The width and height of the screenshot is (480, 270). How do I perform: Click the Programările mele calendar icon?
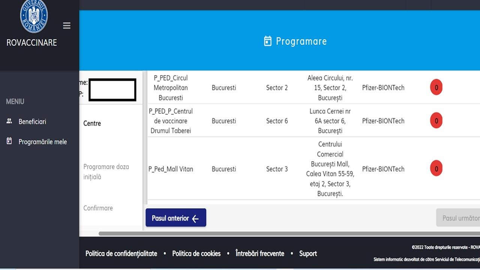pyautogui.click(x=9, y=141)
